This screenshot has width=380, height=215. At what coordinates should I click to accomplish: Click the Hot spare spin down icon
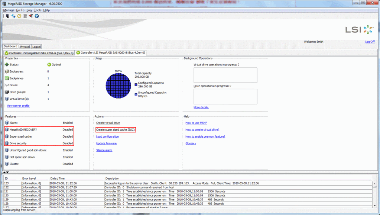[7, 157]
